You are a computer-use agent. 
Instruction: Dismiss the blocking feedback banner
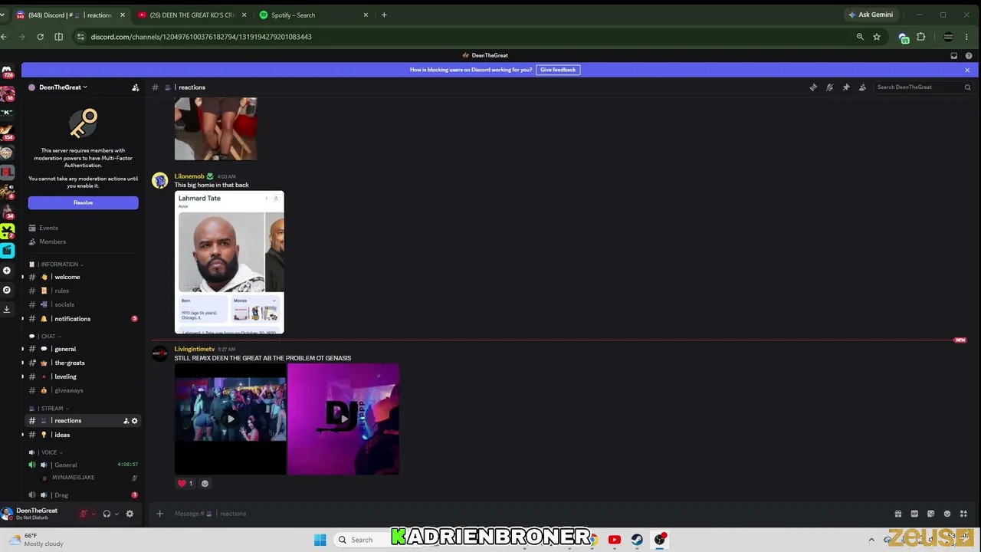tap(967, 70)
